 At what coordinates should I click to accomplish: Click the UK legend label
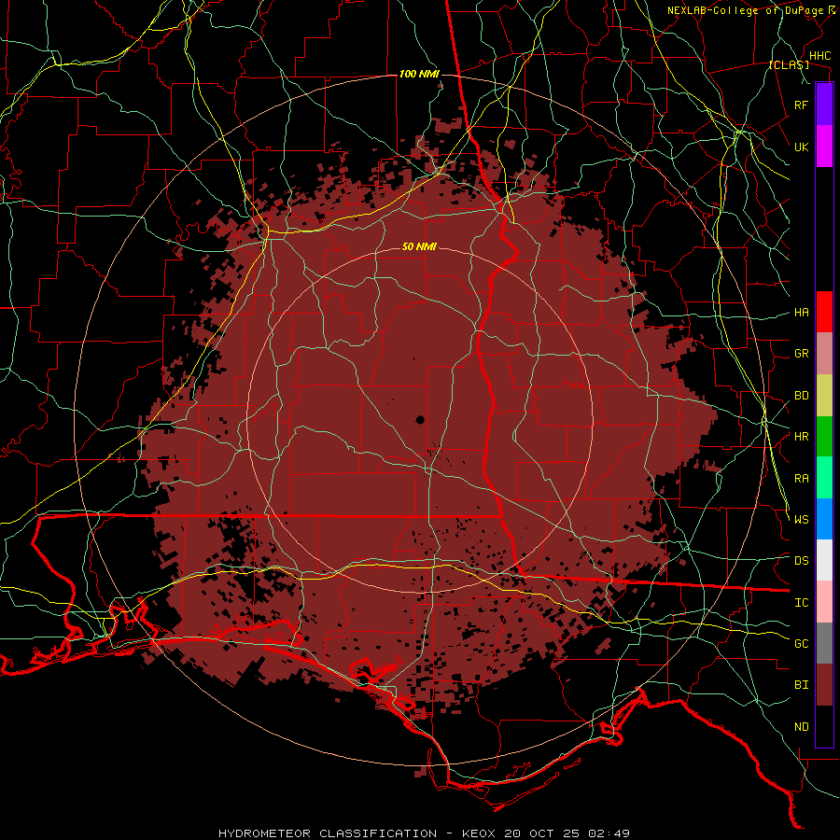click(801, 147)
